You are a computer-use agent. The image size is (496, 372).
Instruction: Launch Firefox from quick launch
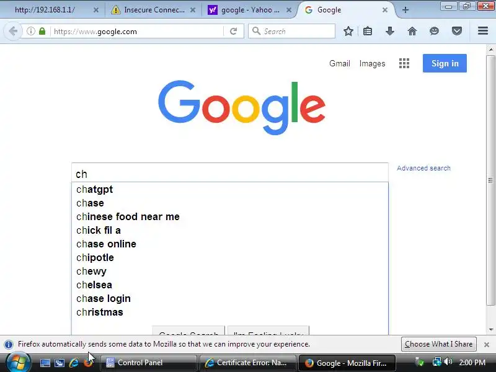pyautogui.click(x=88, y=363)
